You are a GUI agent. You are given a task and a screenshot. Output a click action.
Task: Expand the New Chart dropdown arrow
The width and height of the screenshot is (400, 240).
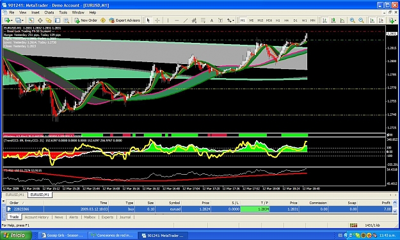point(12,20)
